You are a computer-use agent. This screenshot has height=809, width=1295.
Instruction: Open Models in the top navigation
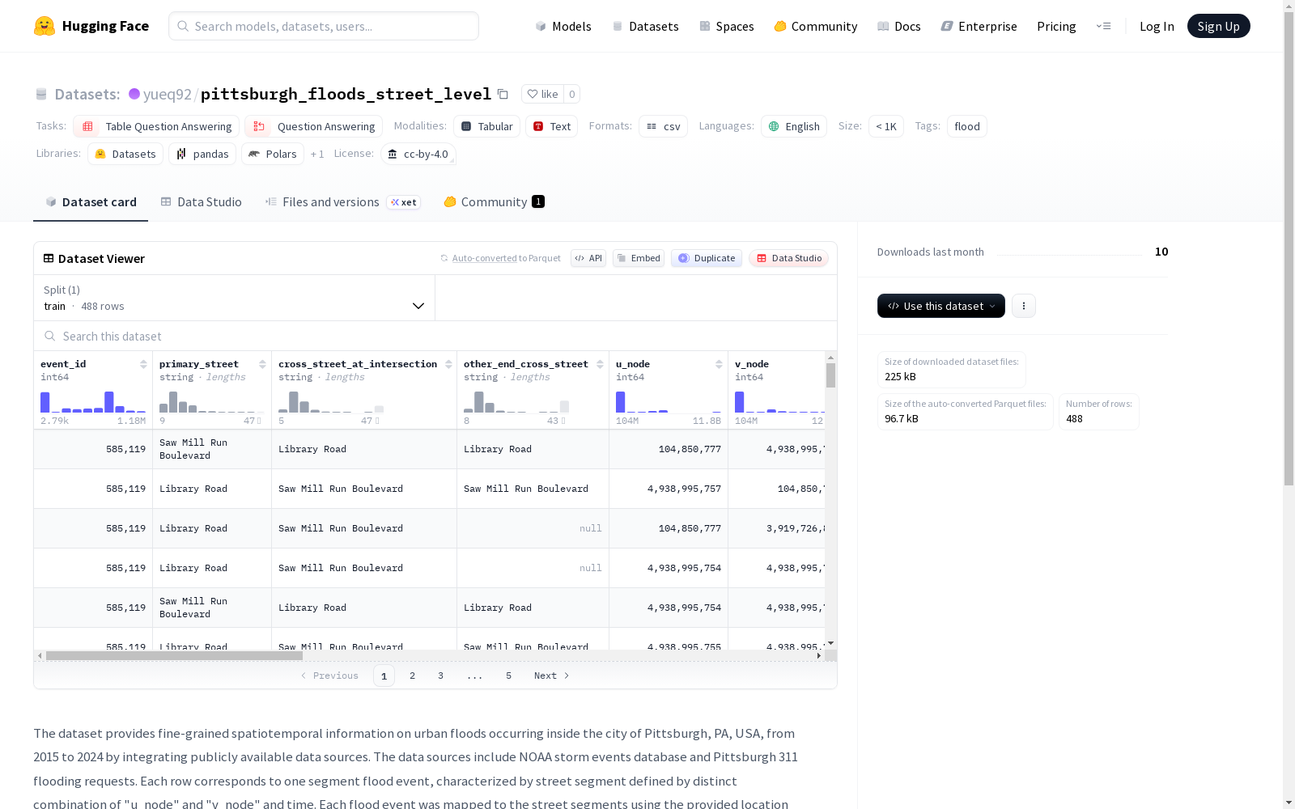[563, 26]
